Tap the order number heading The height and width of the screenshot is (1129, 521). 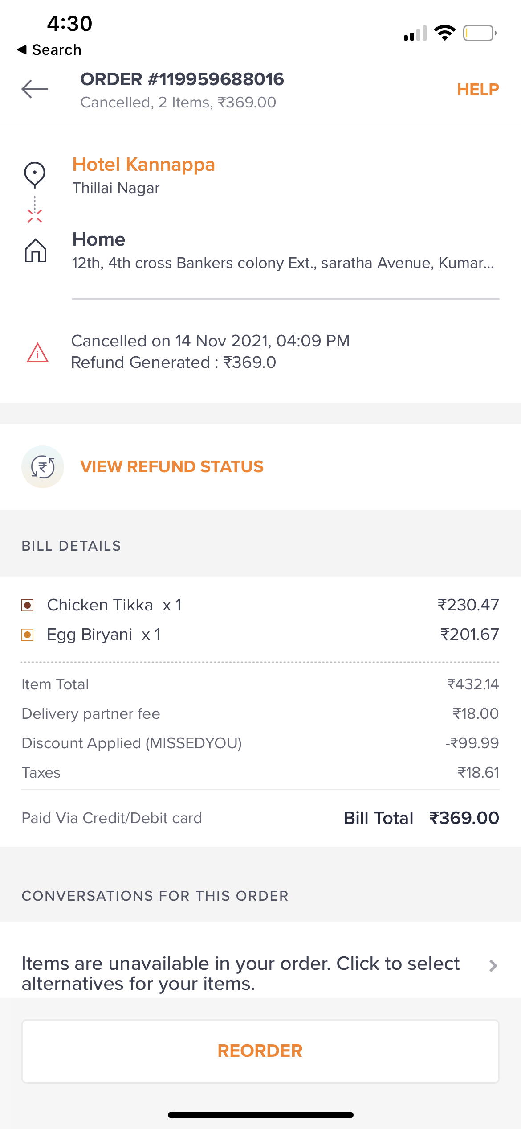[182, 79]
